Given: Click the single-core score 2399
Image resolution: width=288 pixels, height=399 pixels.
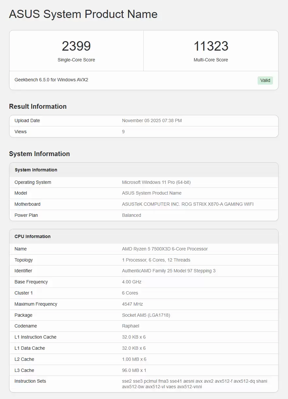Looking at the screenshot, I should click(76, 46).
